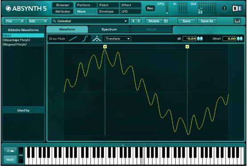This screenshot has width=247, height=166.
Task: Open the File dropdown menu
Action: tap(15, 21)
